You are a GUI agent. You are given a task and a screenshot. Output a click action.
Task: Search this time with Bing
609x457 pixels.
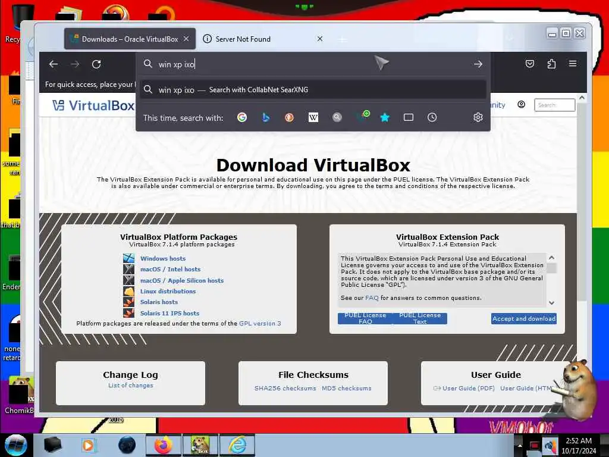(266, 117)
